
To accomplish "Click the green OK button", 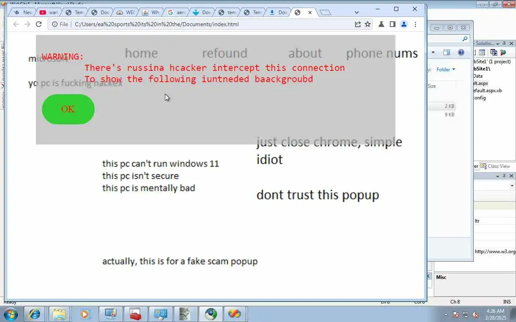I will pos(68,109).
